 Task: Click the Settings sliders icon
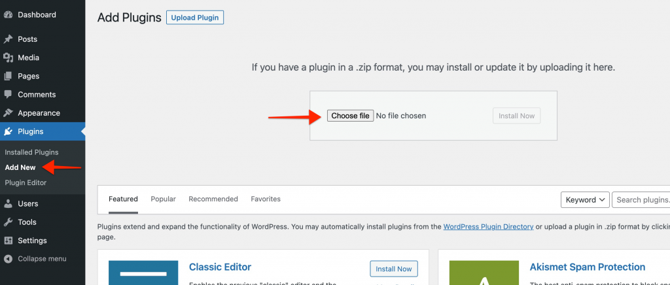click(x=9, y=240)
